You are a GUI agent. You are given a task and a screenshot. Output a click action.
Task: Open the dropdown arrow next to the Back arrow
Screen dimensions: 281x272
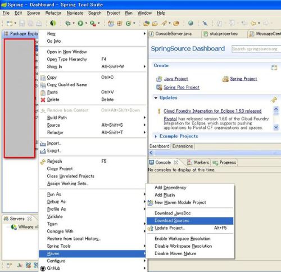(x=259, y=23)
